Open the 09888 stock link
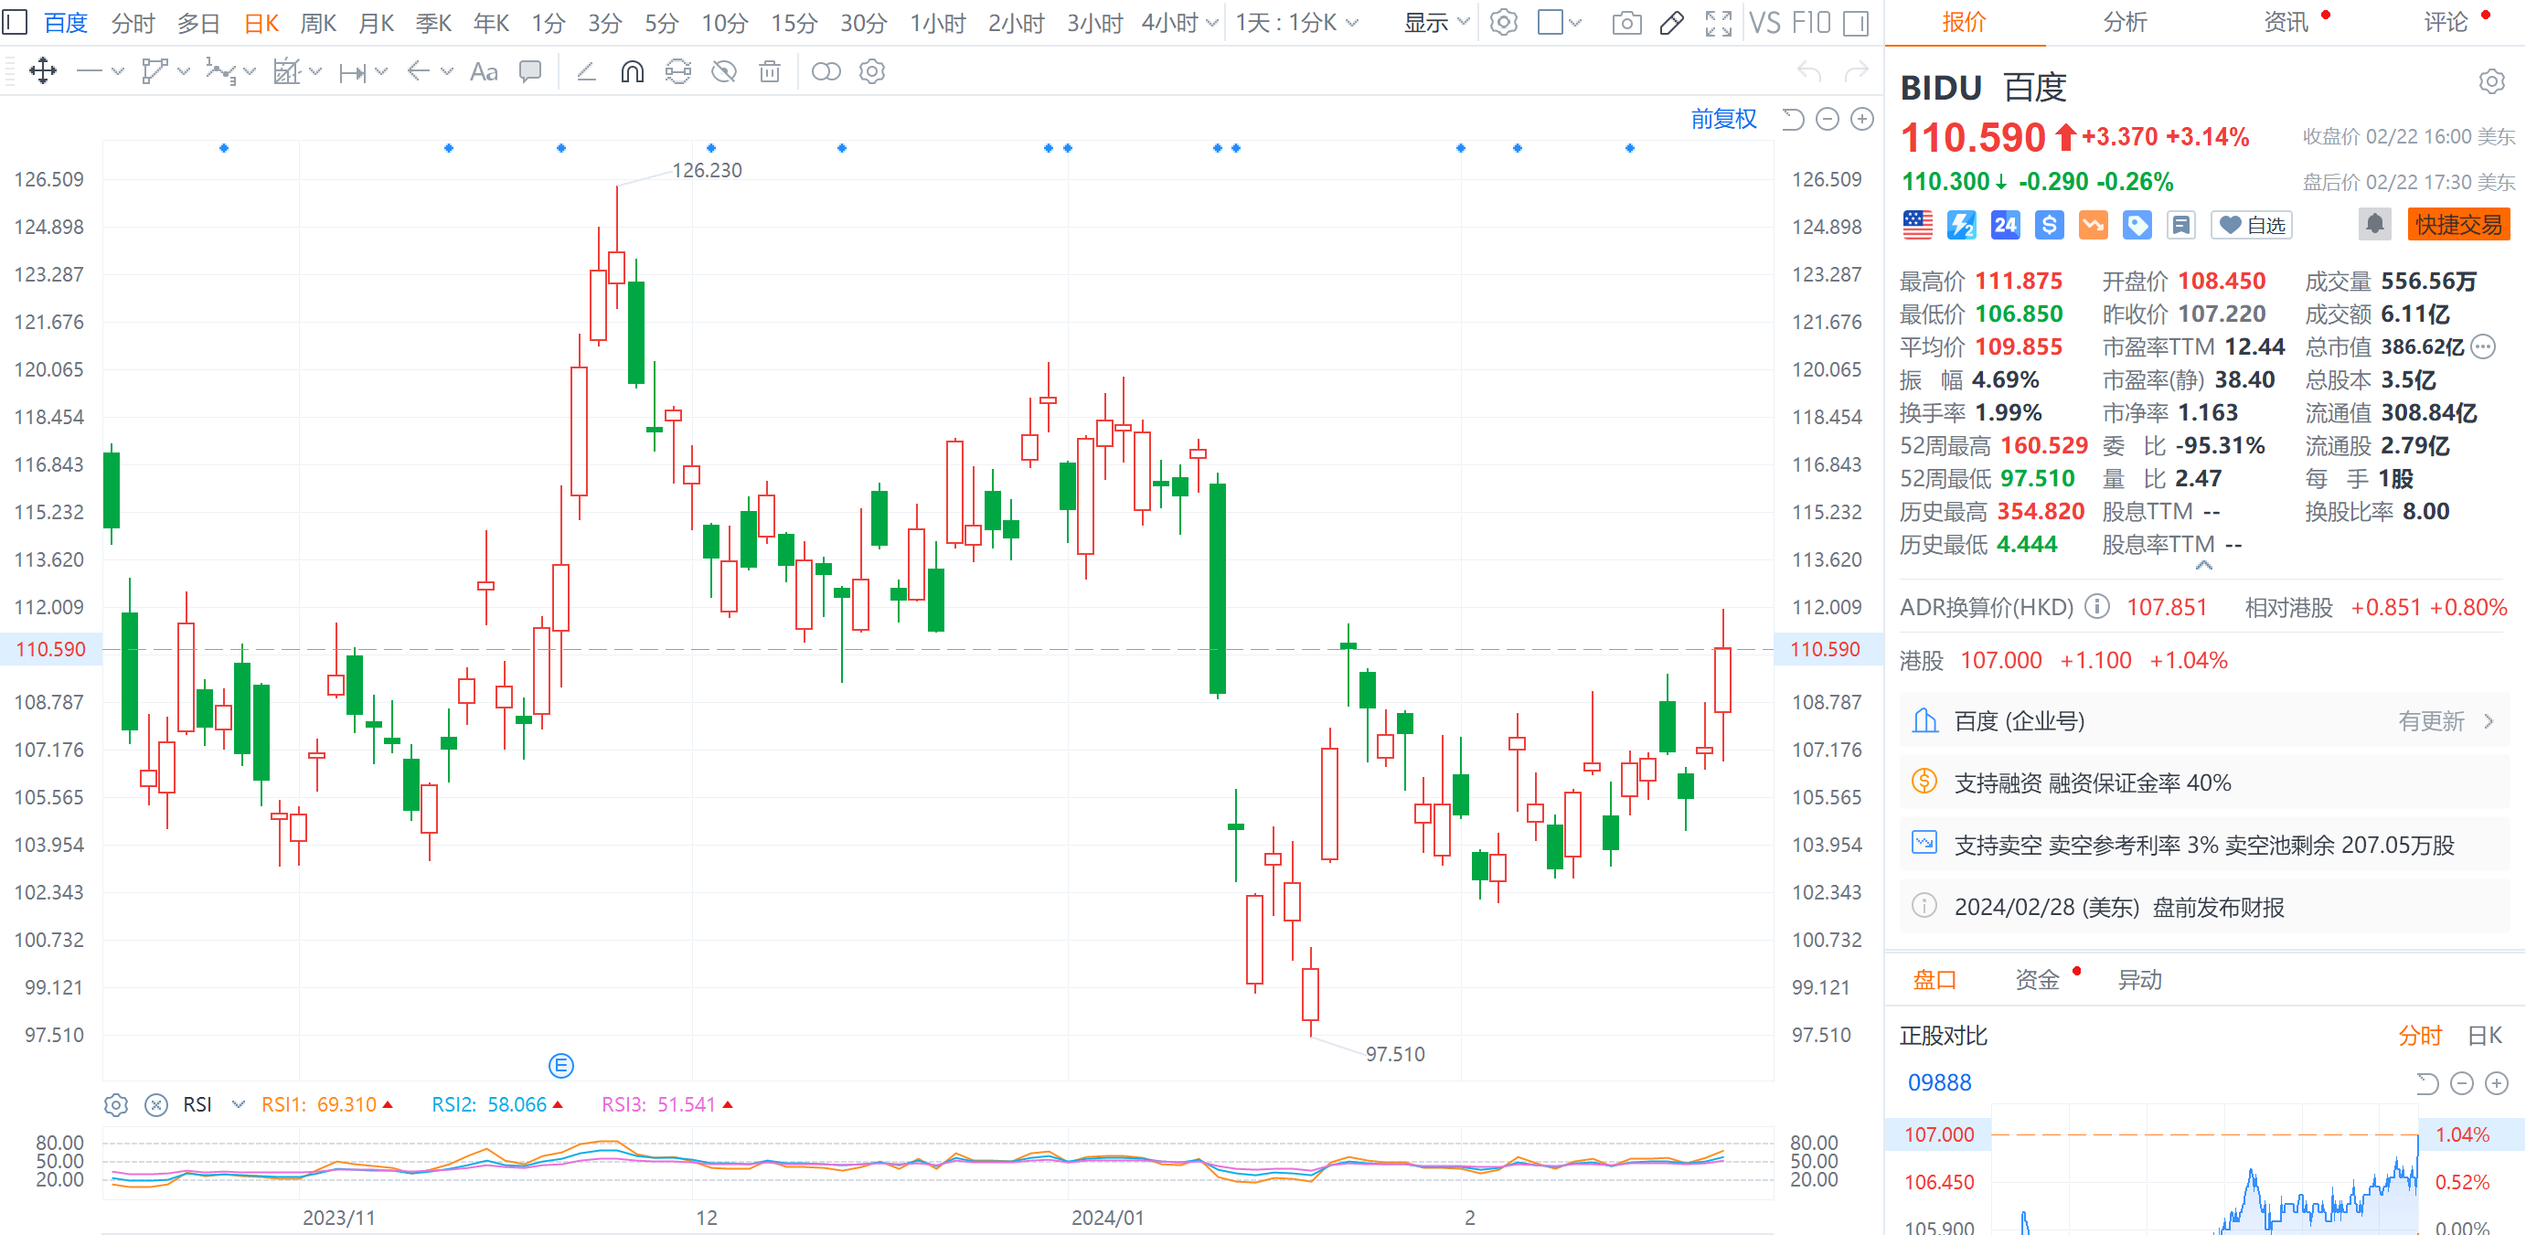The width and height of the screenshot is (2526, 1235). tap(1939, 1082)
